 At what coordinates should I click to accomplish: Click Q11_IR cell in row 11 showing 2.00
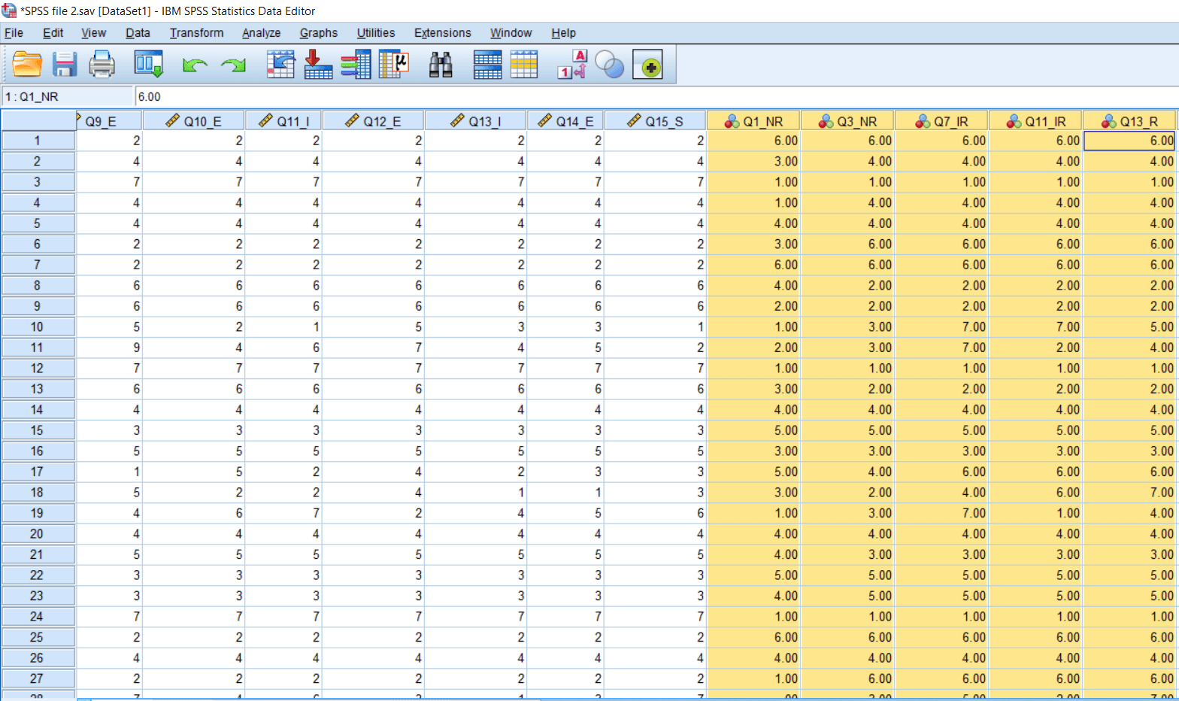1035,347
